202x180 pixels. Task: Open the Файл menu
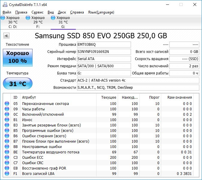(x=7, y=12)
